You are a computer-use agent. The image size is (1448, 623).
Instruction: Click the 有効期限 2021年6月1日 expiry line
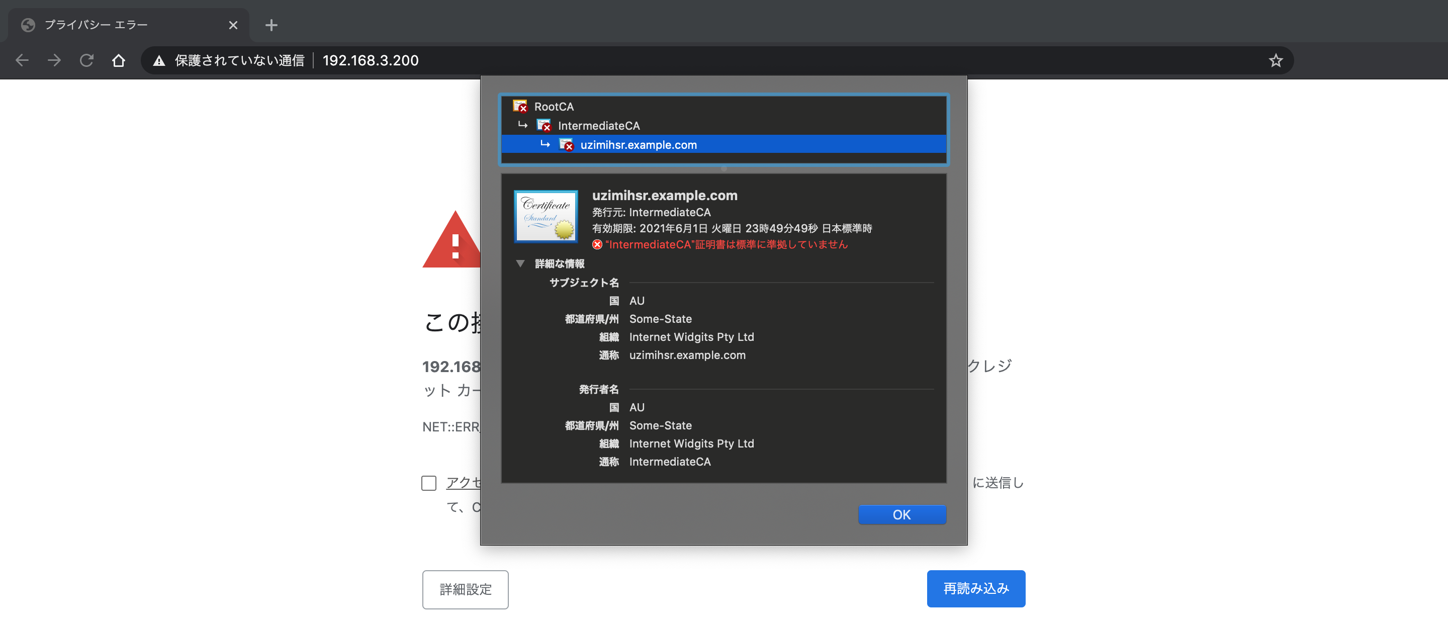click(732, 228)
